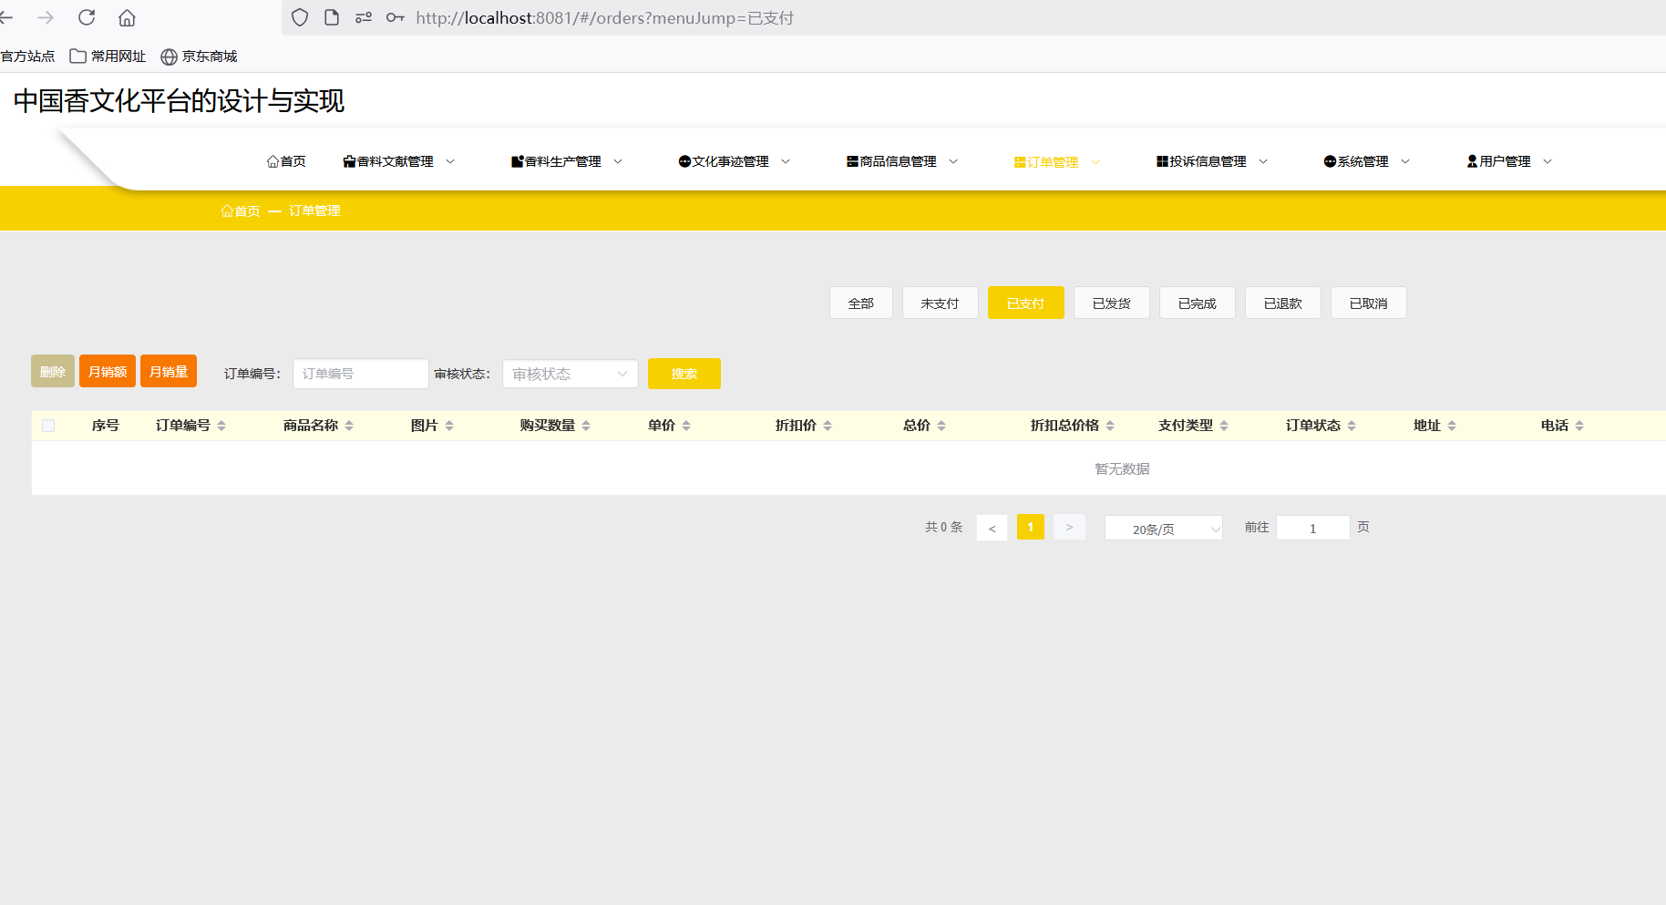Image resolution: width=1666 pixels, height=905 pixels.
Task: Click the yellow 搜索 button
Action: 684,374
